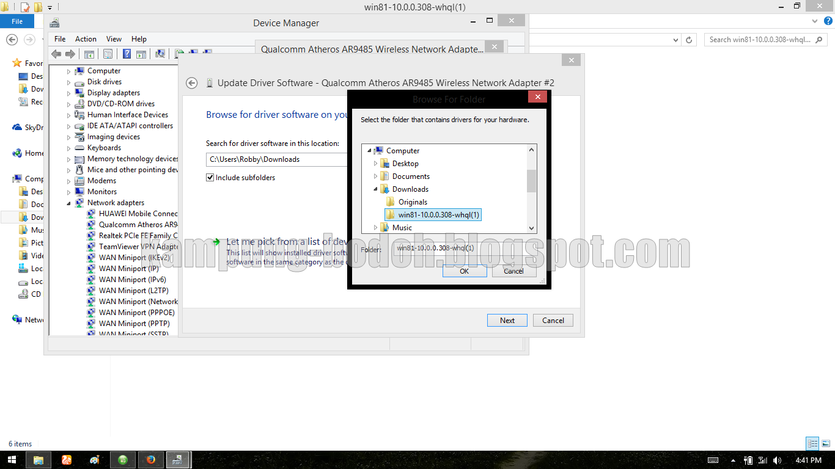Image resolution: width=835 pixels, height=469 pixels.
Task: Expand Display adapters category
Action: point(68,93)
